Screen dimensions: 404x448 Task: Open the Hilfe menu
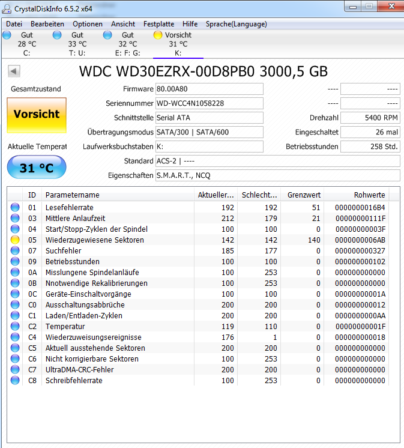click(190, 24)
